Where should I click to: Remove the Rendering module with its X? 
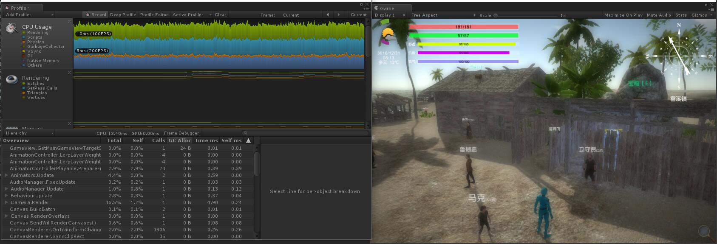coord(70,73)
